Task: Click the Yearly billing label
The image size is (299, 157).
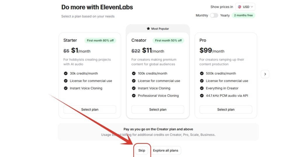Action: [225, 15]
